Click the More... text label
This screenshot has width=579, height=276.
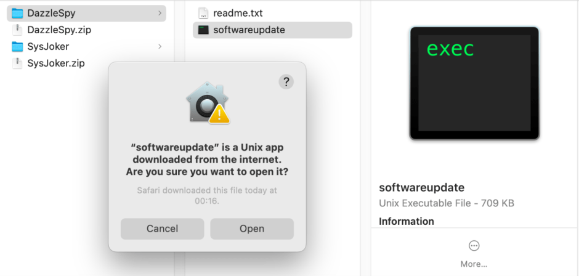point(474,264)
